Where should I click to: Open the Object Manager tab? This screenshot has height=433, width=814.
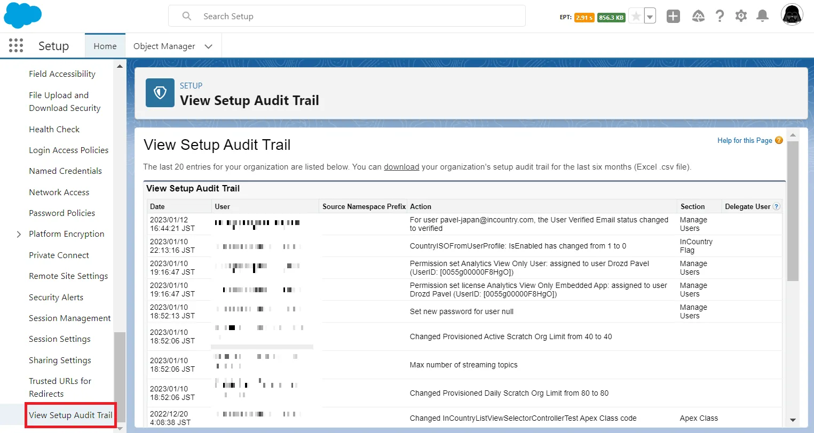[x=164, y=46]
